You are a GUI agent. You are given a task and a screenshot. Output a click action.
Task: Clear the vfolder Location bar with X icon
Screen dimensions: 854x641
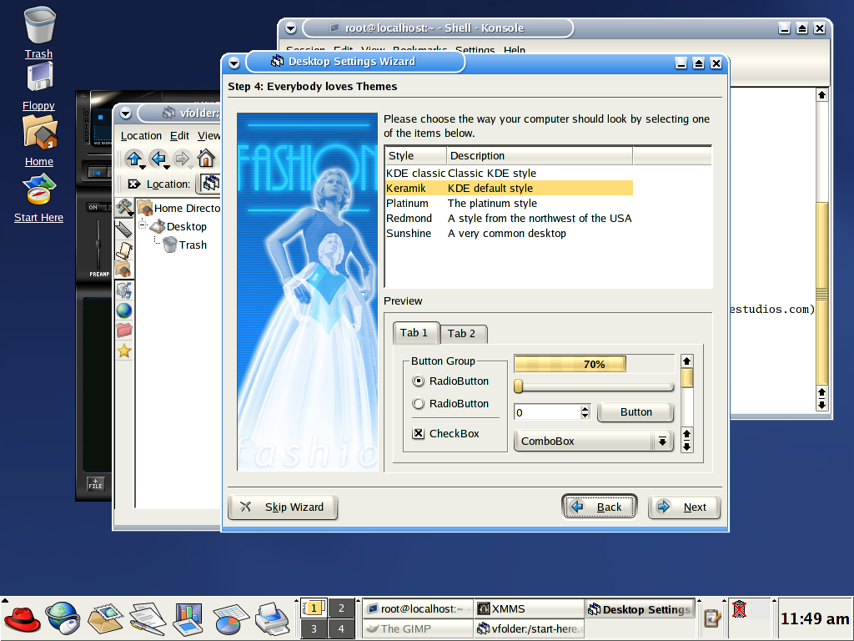133,184
